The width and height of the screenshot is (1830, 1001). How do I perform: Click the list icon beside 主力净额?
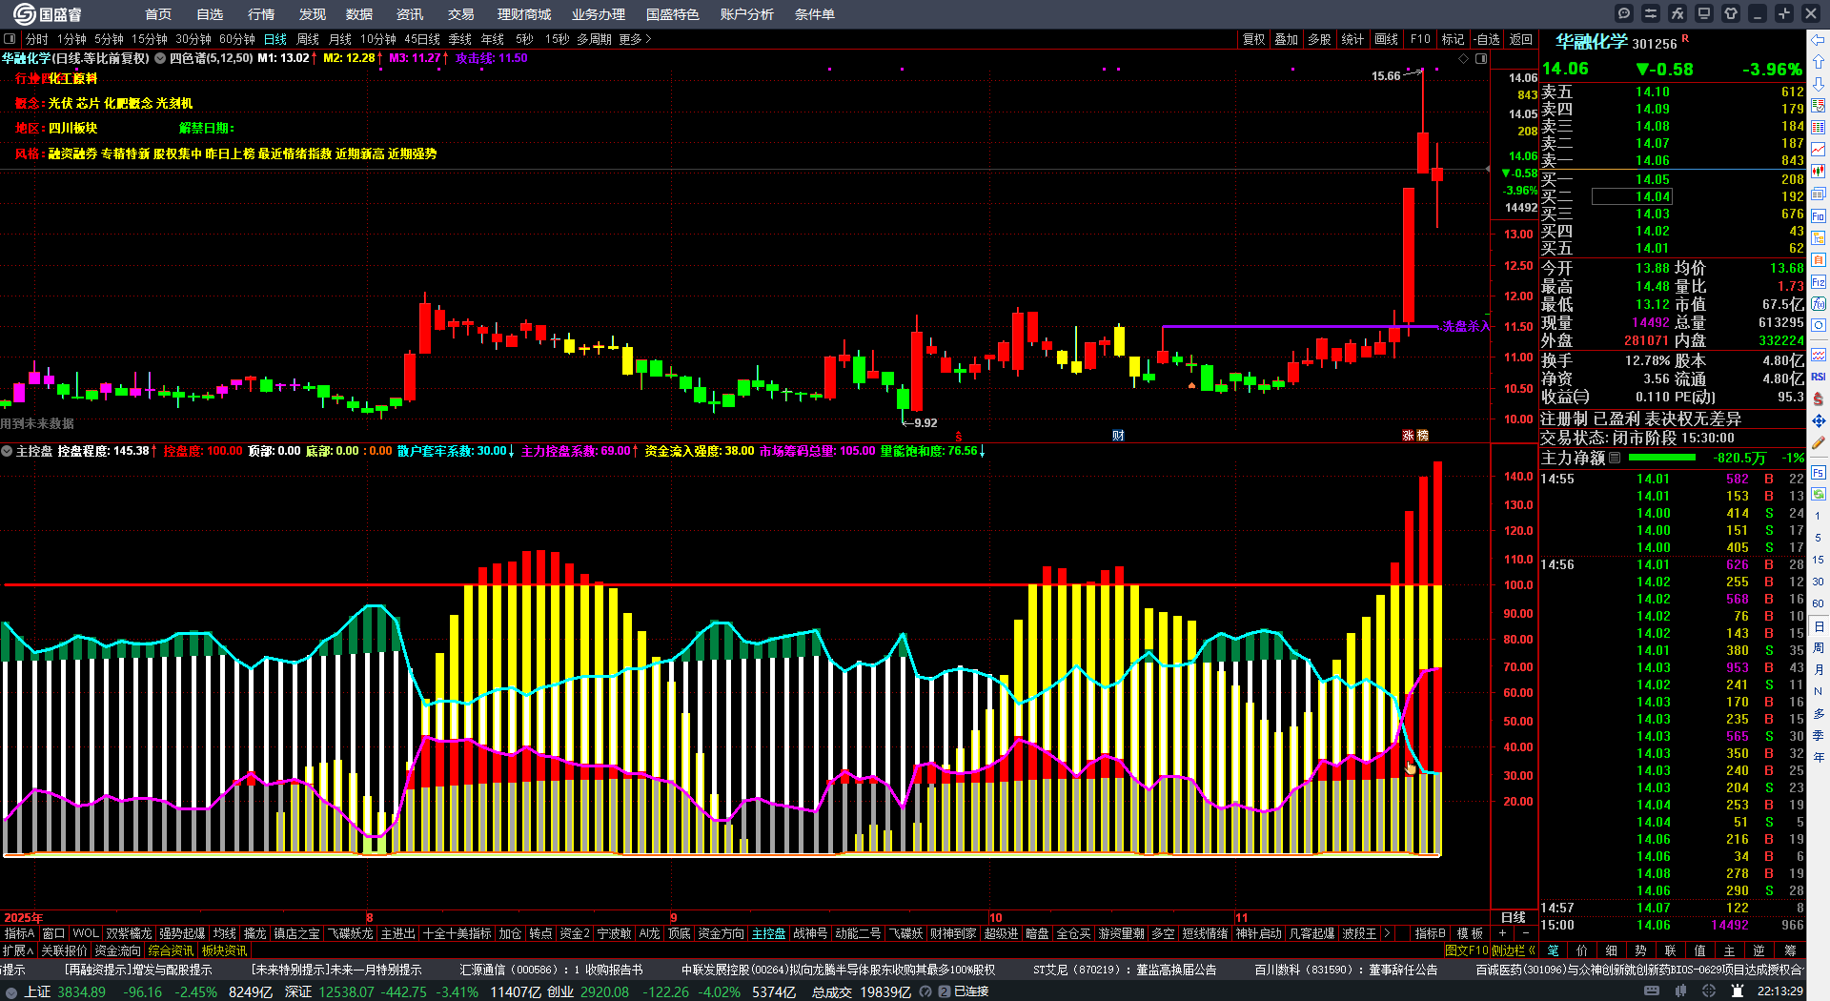coord(1615,458)
